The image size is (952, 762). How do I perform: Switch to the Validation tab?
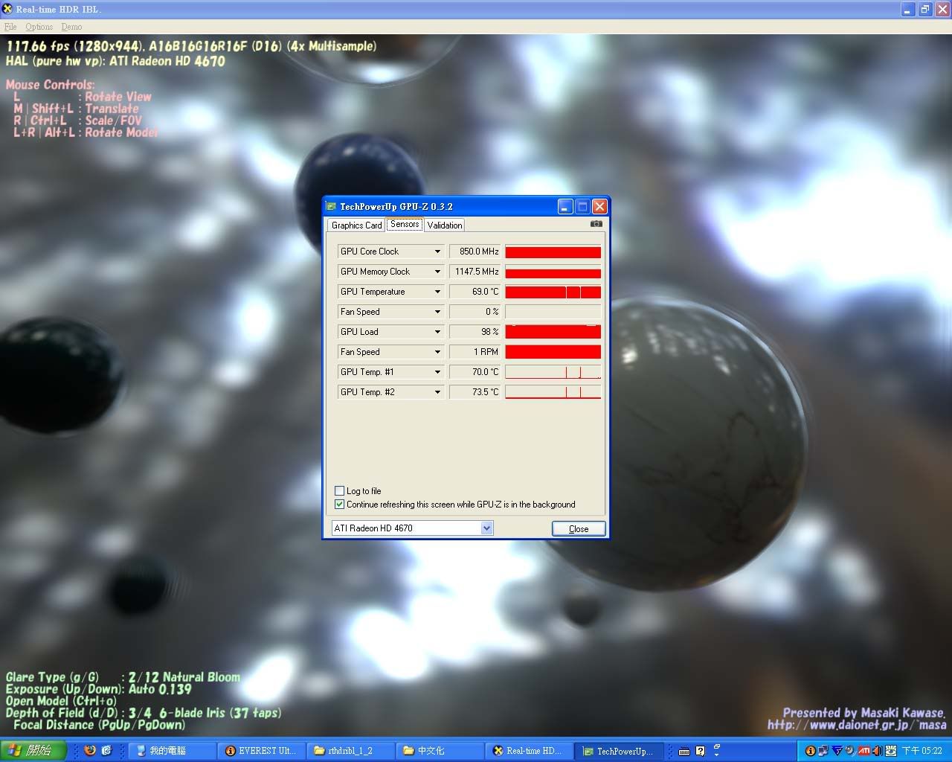click(x=445, y=225)
